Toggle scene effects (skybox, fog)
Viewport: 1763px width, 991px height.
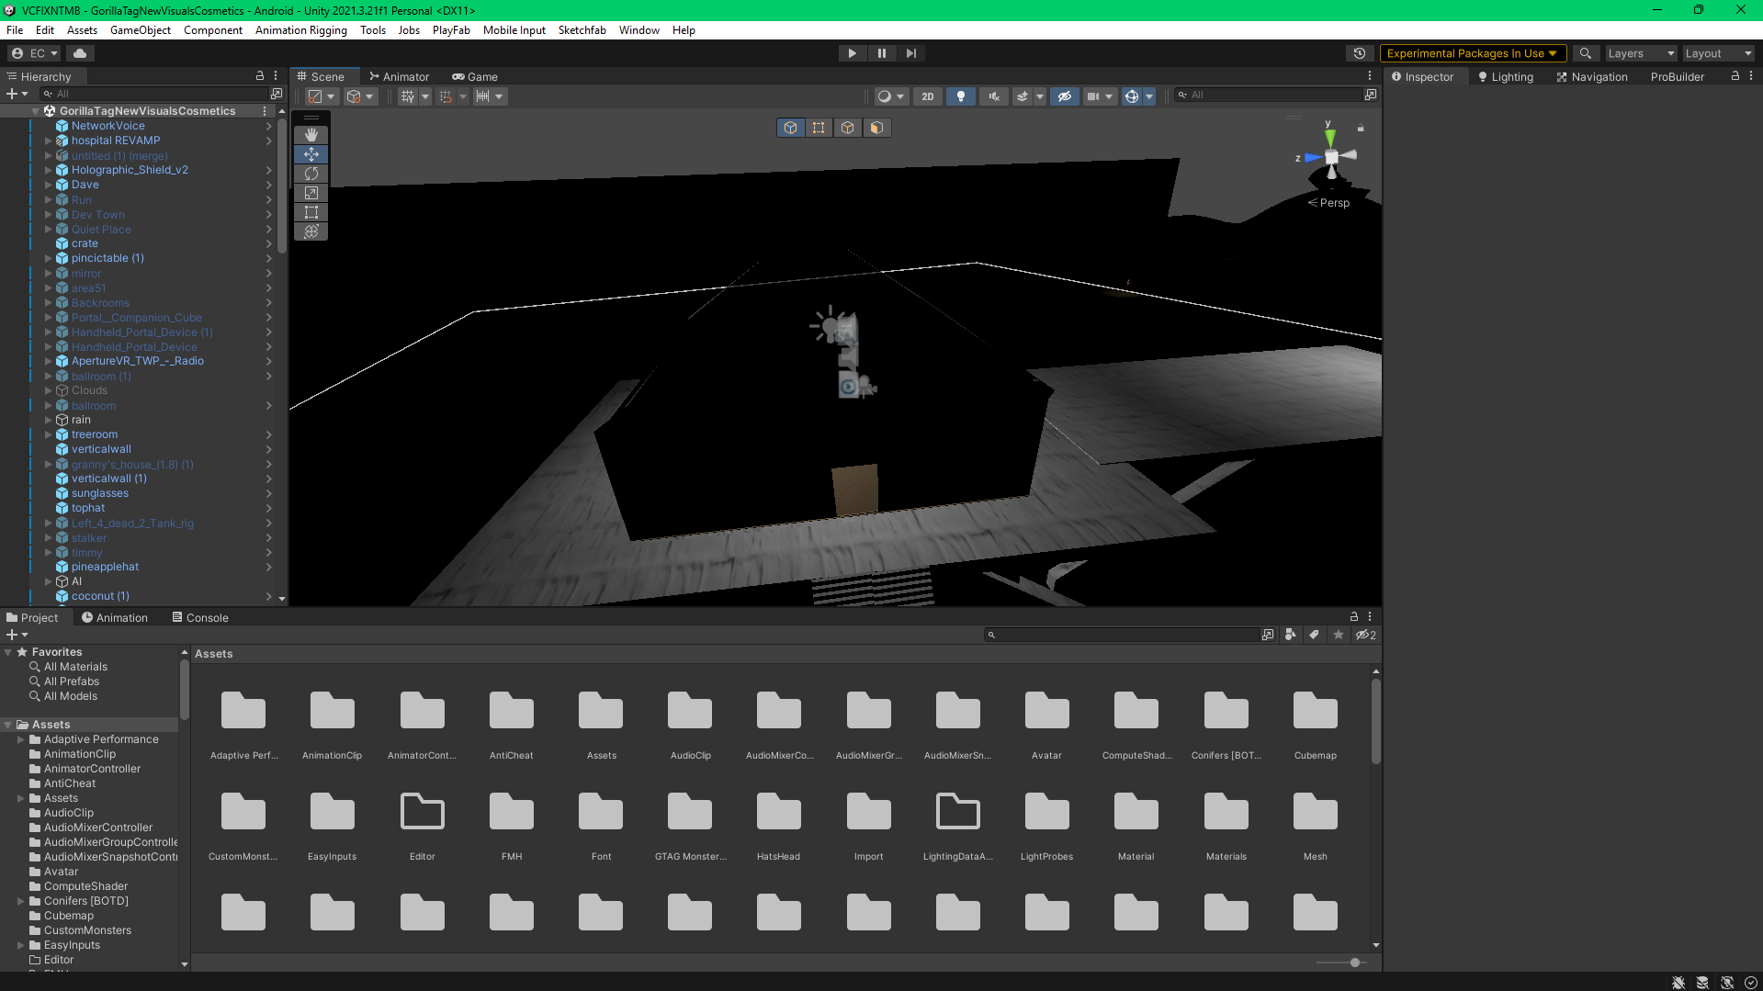(x=1022, y=96)
